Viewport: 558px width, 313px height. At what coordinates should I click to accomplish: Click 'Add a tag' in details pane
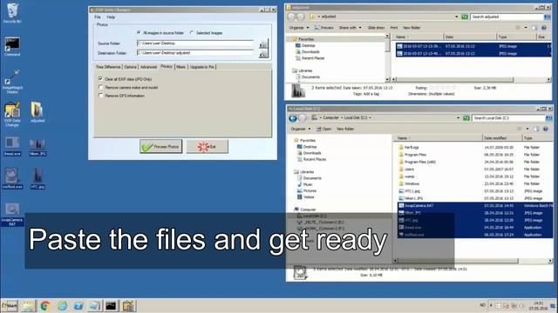point(371,94)
